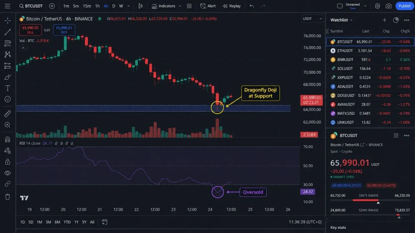Viewport: 415px width, 233px height.
Task: Select SOLUSDT in the watchlist
Action: pyautogui.click(x=370, y=69)
